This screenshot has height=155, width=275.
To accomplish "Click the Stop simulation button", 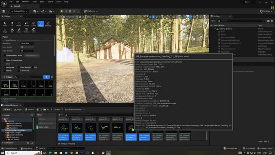I will (70, 11).
